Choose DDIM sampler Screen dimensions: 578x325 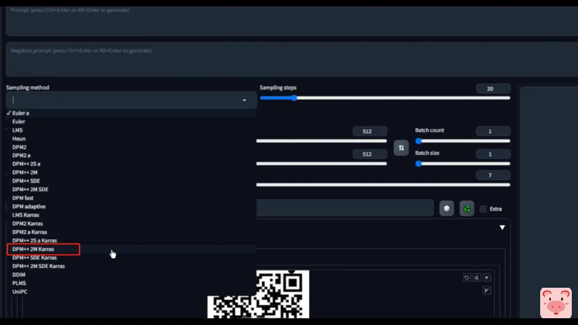click(131, 275)
